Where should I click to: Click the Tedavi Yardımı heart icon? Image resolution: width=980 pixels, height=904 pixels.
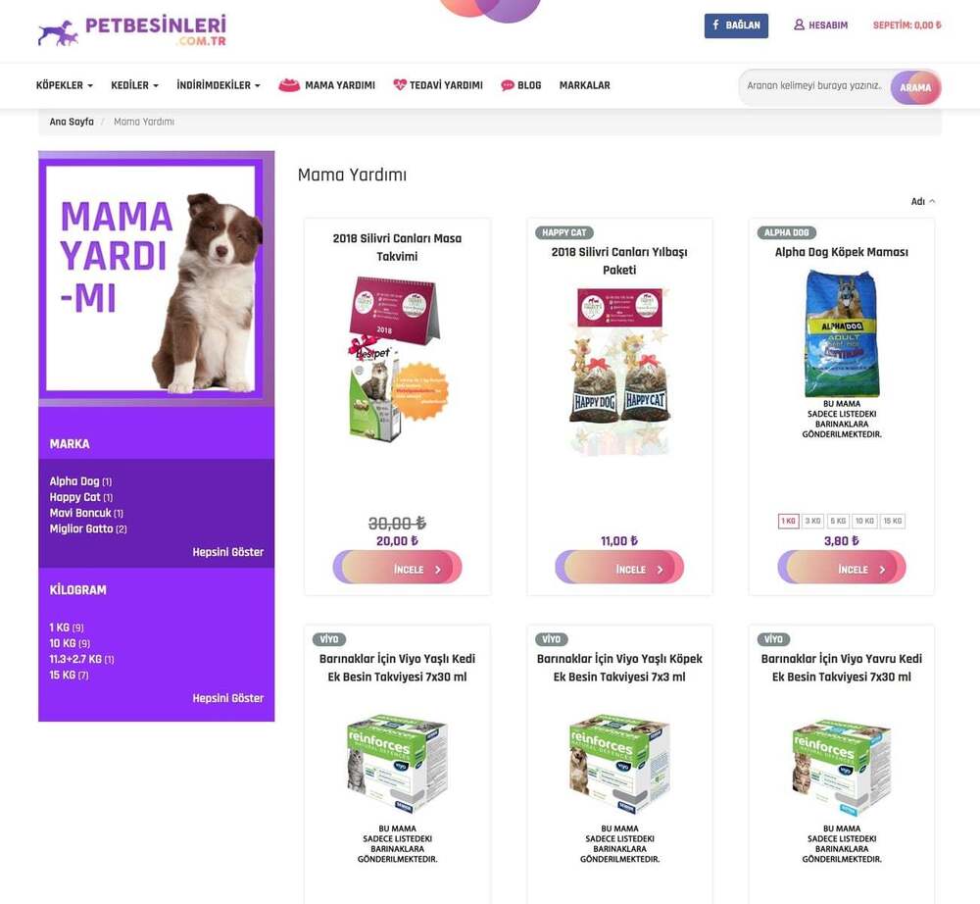(x=400, y=85)
